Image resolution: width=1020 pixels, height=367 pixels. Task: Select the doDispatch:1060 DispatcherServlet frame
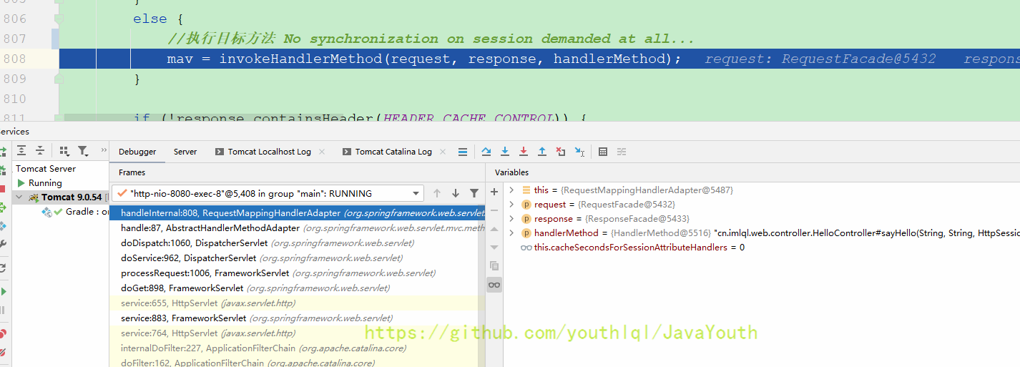coord(267,243)
